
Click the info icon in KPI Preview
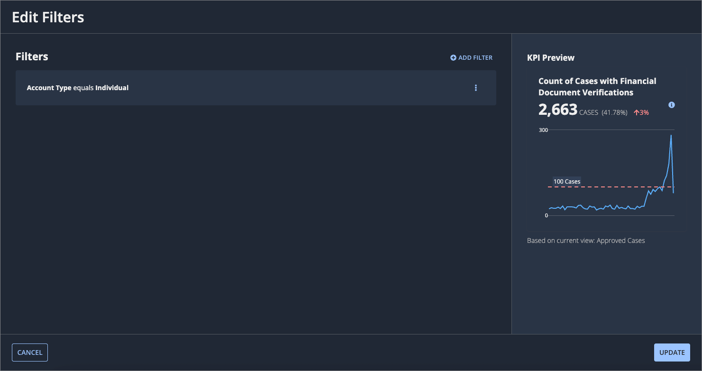(x=671, y=105)
